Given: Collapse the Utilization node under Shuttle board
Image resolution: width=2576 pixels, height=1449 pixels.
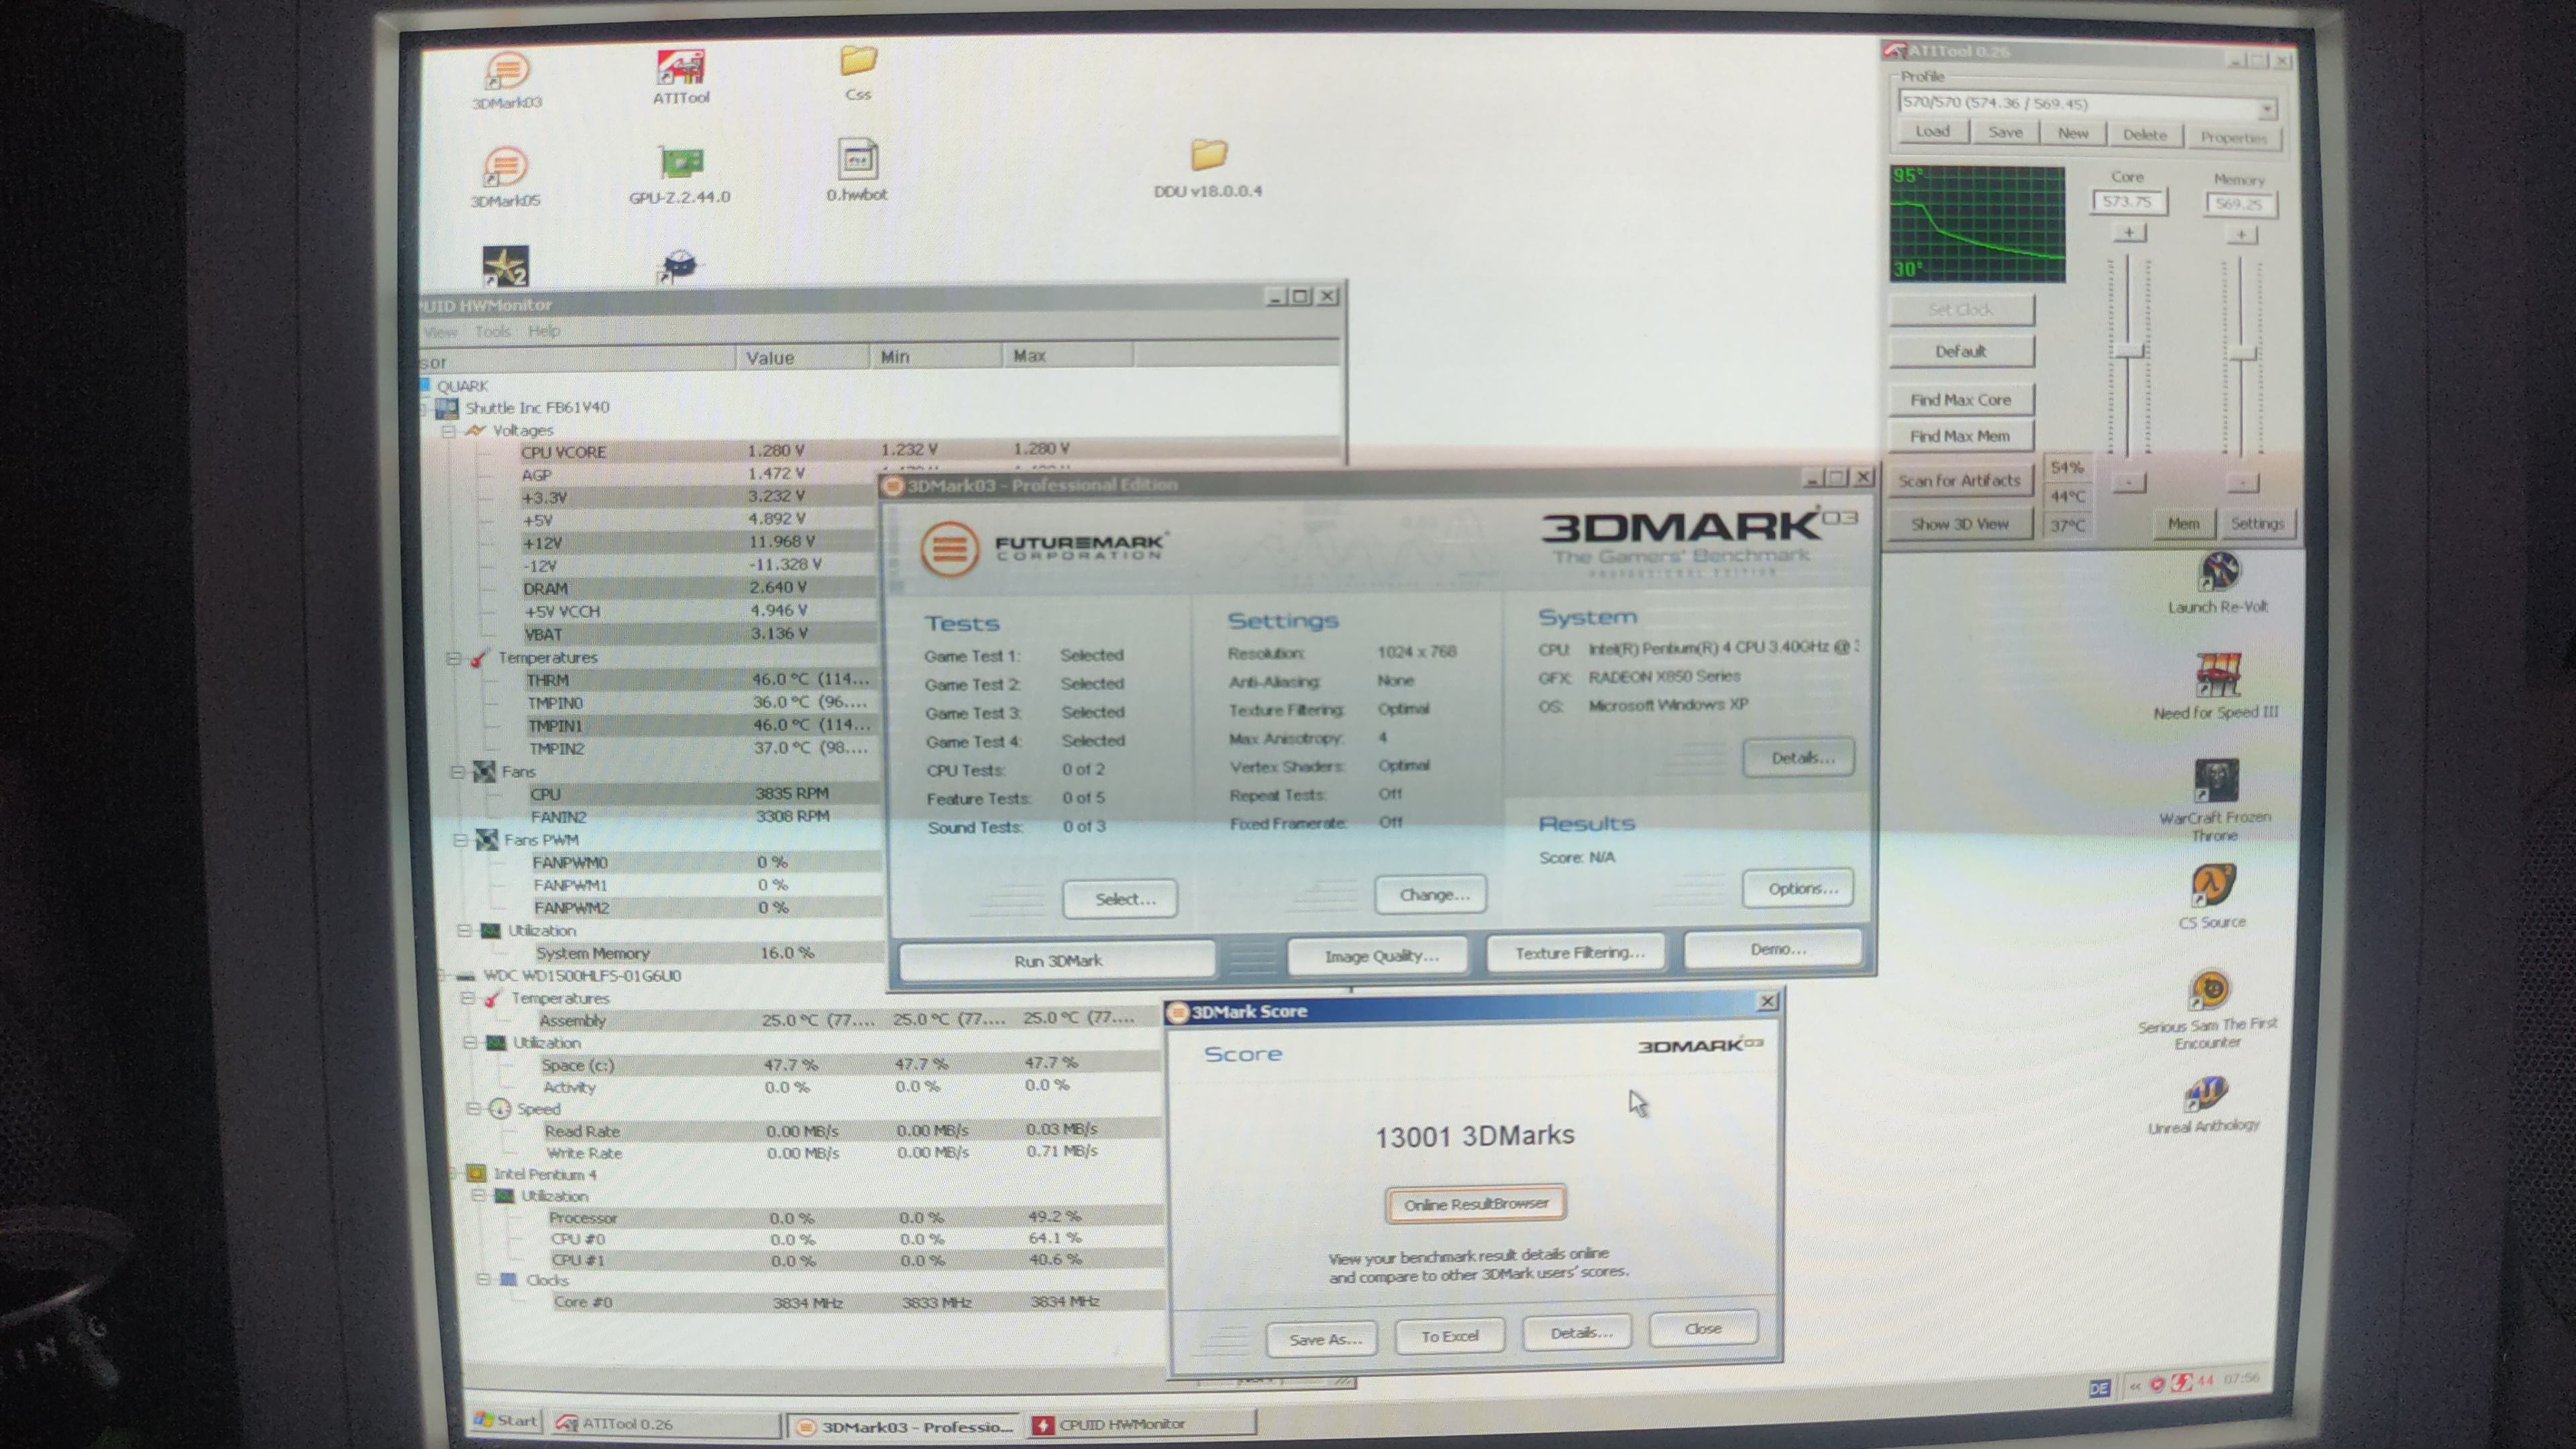Looking at the screenshot, I should [x=464, y=931].
